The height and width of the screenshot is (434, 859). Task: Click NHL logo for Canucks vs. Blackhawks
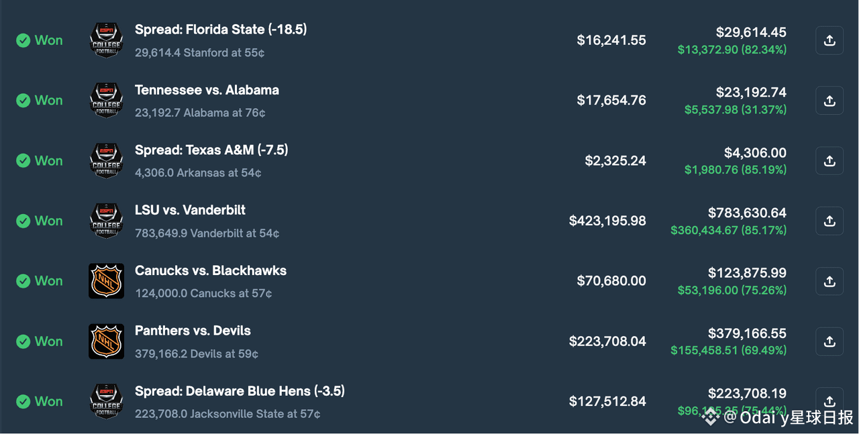point(106,281)
